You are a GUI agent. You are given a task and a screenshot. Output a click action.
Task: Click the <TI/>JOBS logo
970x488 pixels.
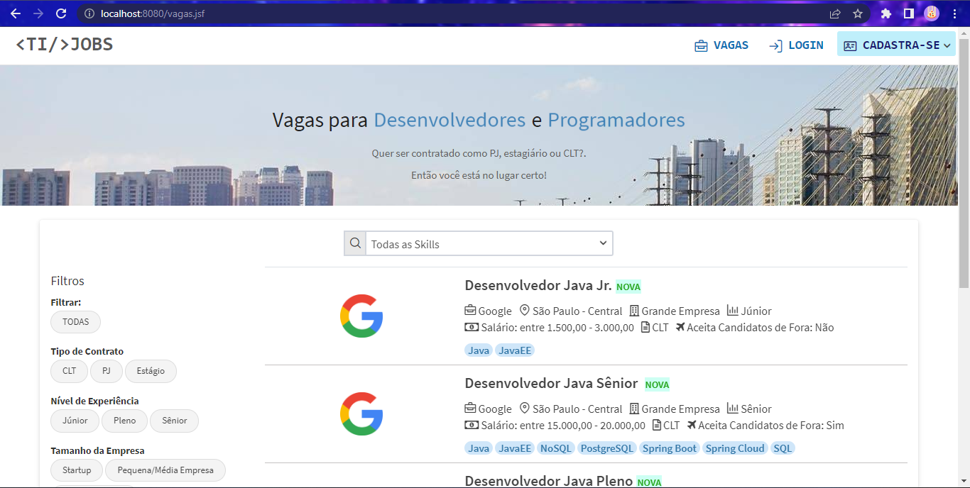(62, 44)
